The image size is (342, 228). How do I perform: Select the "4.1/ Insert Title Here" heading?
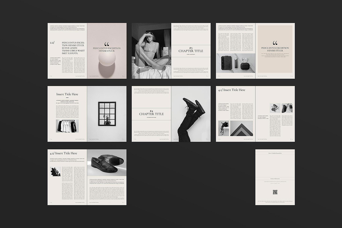tap(232, 90)
